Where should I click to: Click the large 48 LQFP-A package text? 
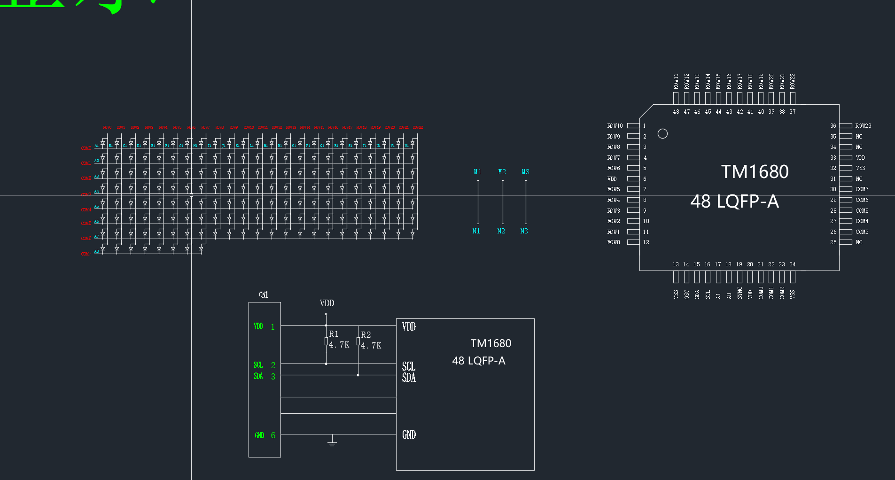734,201
